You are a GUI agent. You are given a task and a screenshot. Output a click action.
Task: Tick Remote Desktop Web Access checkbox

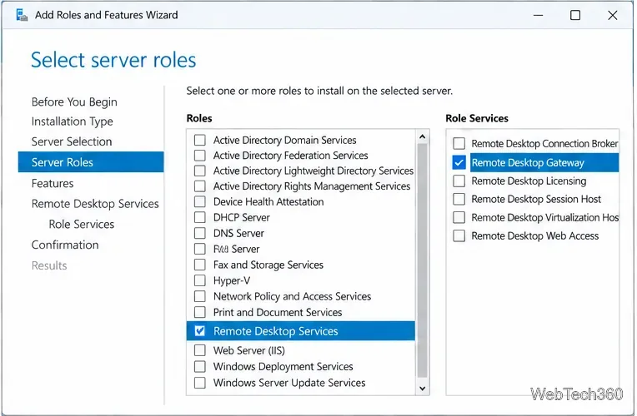pos(459,236)
